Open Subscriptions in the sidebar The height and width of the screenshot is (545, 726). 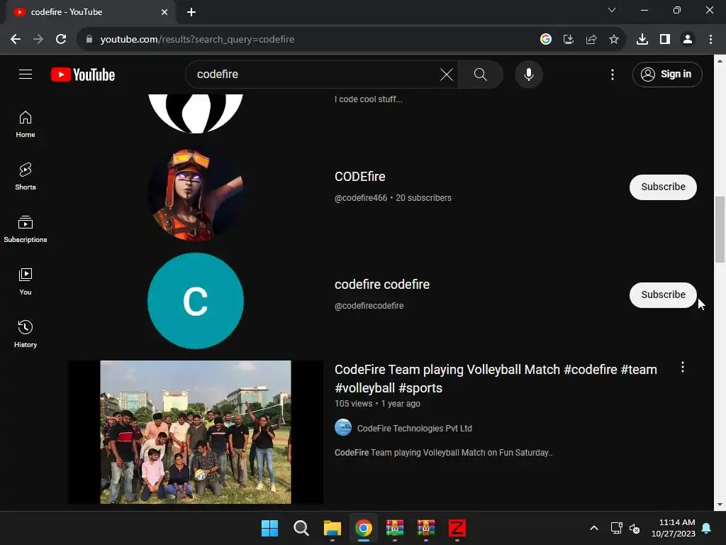26,229
